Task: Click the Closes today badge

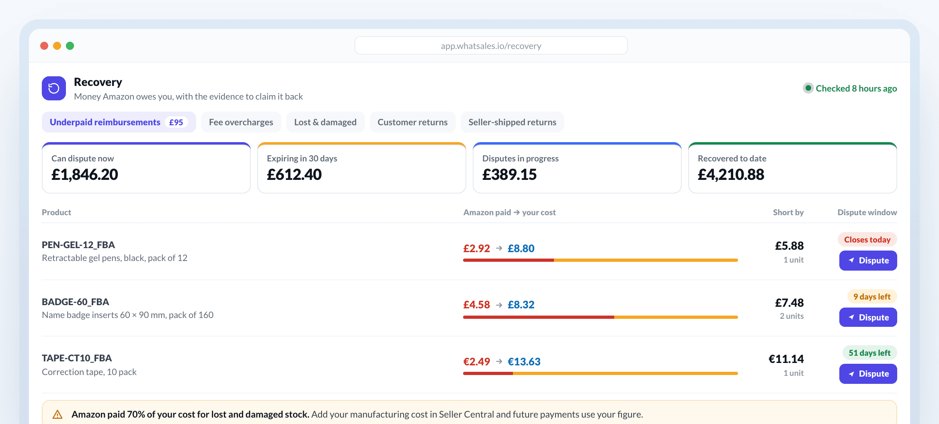Action: (867, 240)
